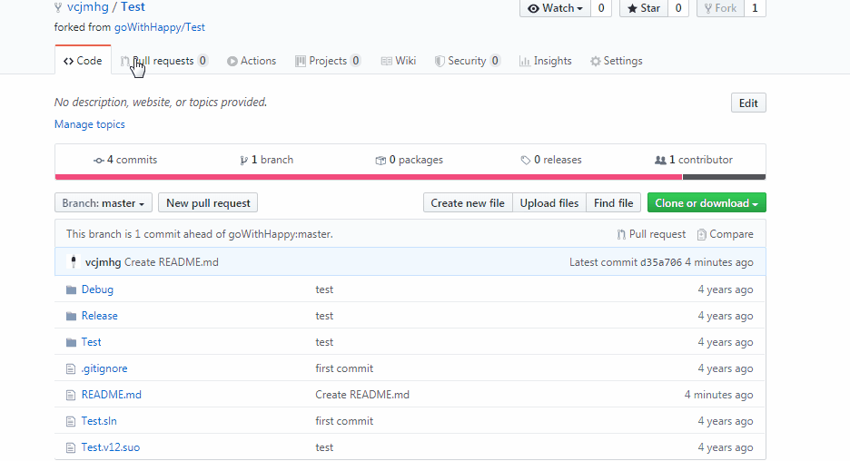The width and height of the screenshot is (850, 461).
Task: Switch to the Actions tab
Action: click(252, 61)
